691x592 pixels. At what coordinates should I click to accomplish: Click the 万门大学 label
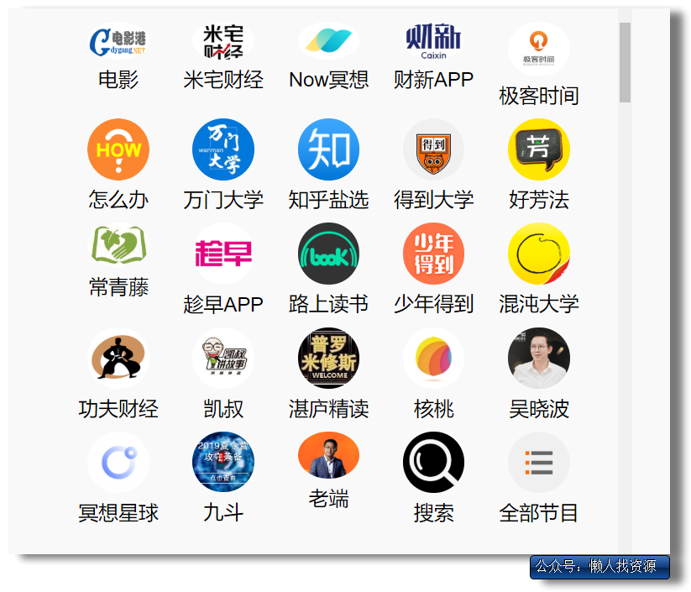[223, 200]
